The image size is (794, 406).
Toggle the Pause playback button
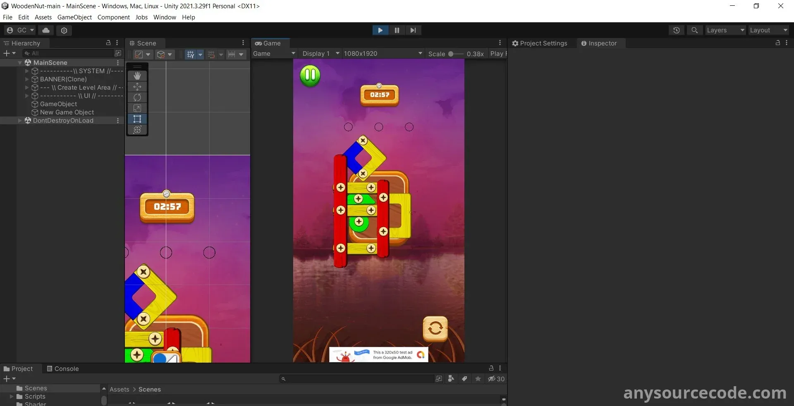click(x=397, y=30)
